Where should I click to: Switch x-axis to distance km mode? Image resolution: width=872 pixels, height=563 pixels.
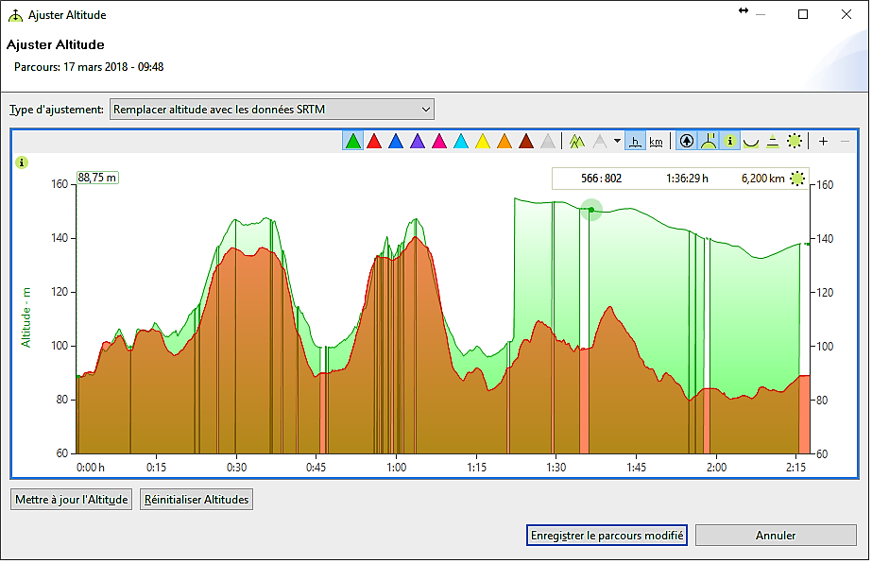pos(656,142)
